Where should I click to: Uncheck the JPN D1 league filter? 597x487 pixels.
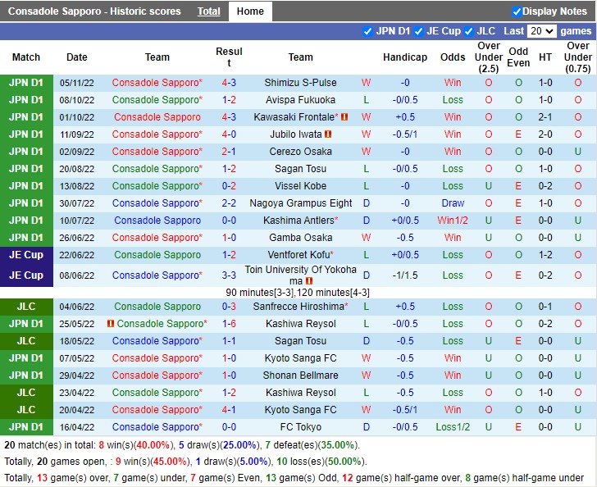coord(367,31)
